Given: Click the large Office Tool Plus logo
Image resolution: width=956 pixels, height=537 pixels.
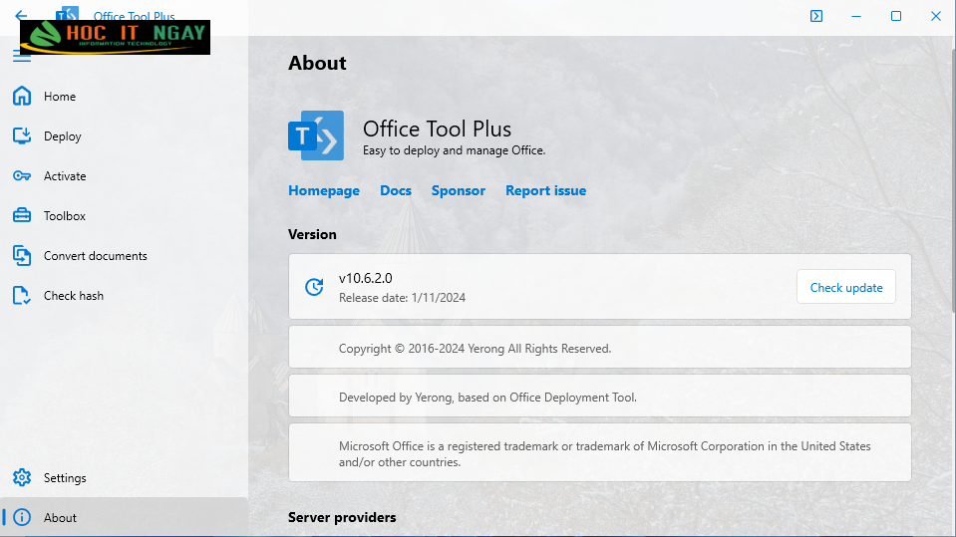Looking at the screenshot, I should [x=316, y=135].
